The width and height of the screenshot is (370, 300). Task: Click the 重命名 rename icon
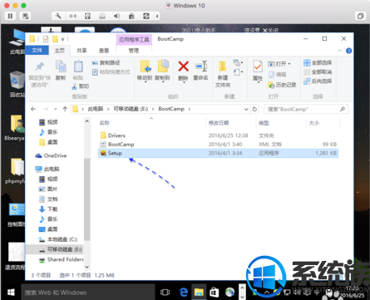pyautogui.click(x=201, y=66)
